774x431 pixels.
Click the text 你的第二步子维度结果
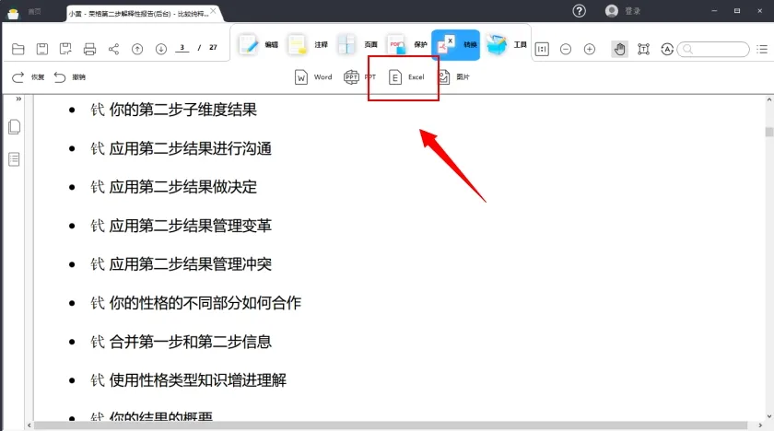pos(183,110)
